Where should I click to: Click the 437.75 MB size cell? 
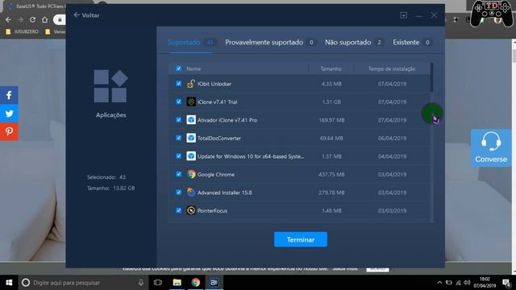[x=331, y=174]
